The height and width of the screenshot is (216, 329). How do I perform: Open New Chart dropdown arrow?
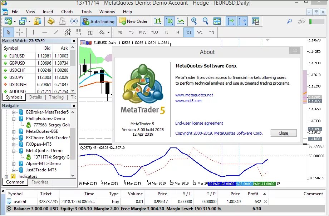(15, 21)
